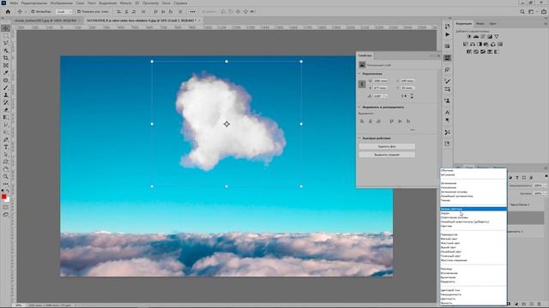Open the search icon at top right
Screen dimensions: 549x308
pos(522,11)
